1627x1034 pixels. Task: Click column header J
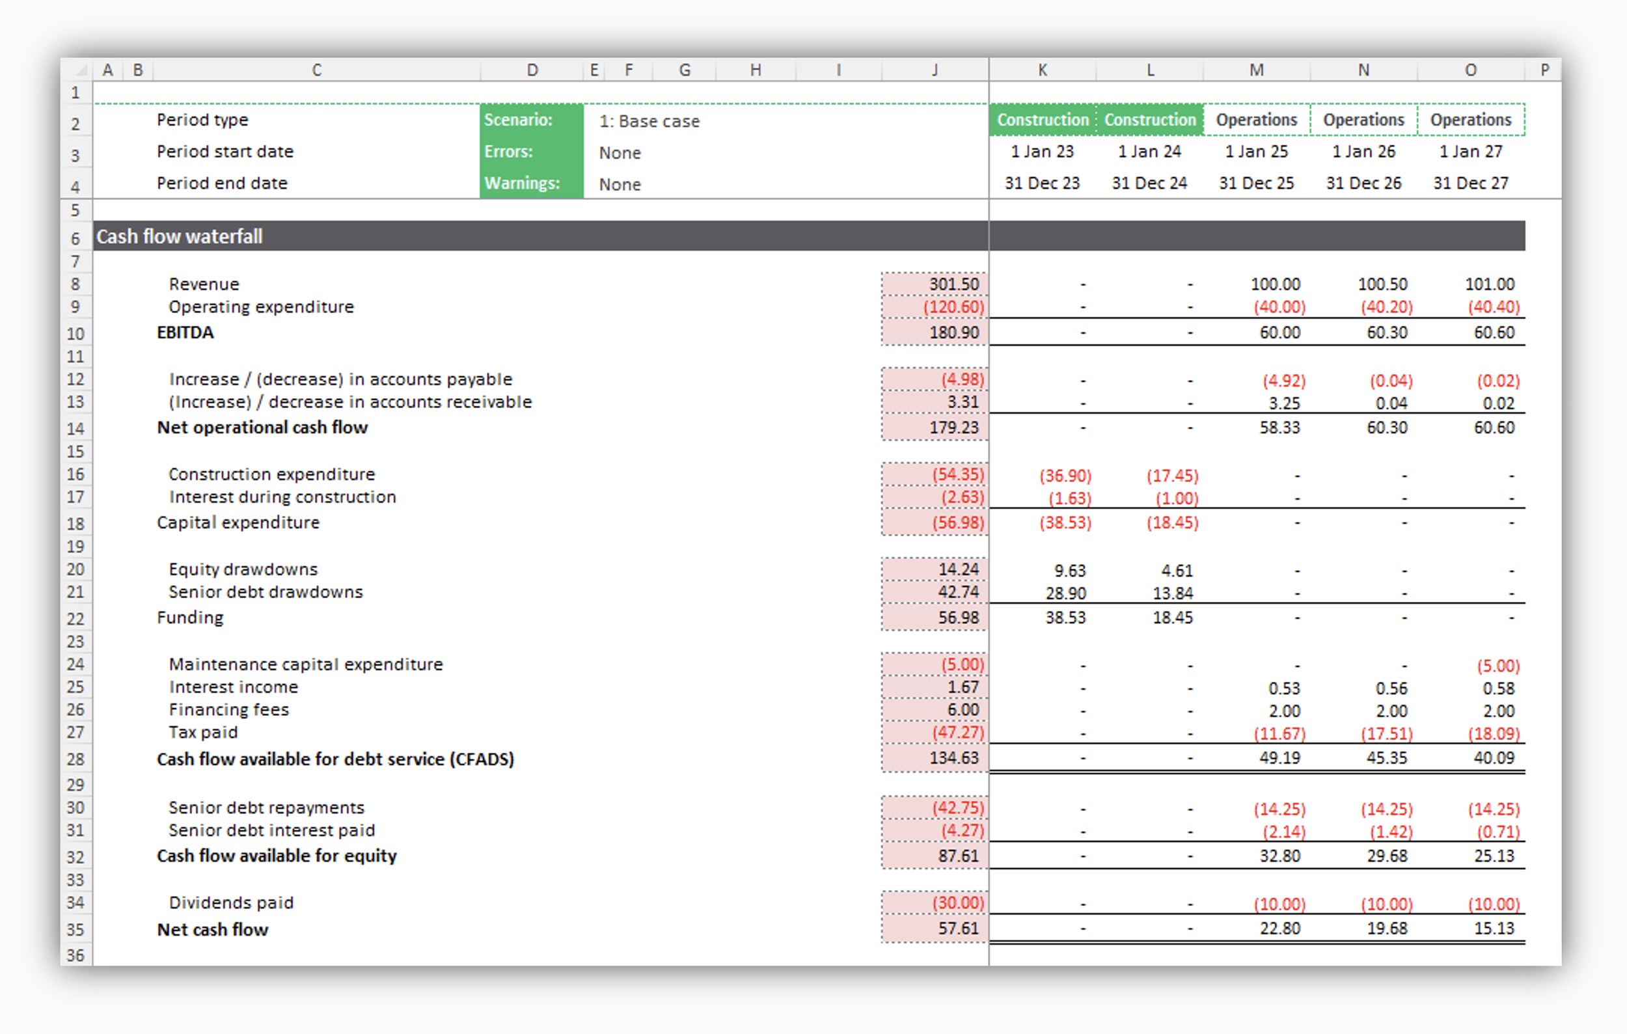pyautogui.click(x=935, y=70)
